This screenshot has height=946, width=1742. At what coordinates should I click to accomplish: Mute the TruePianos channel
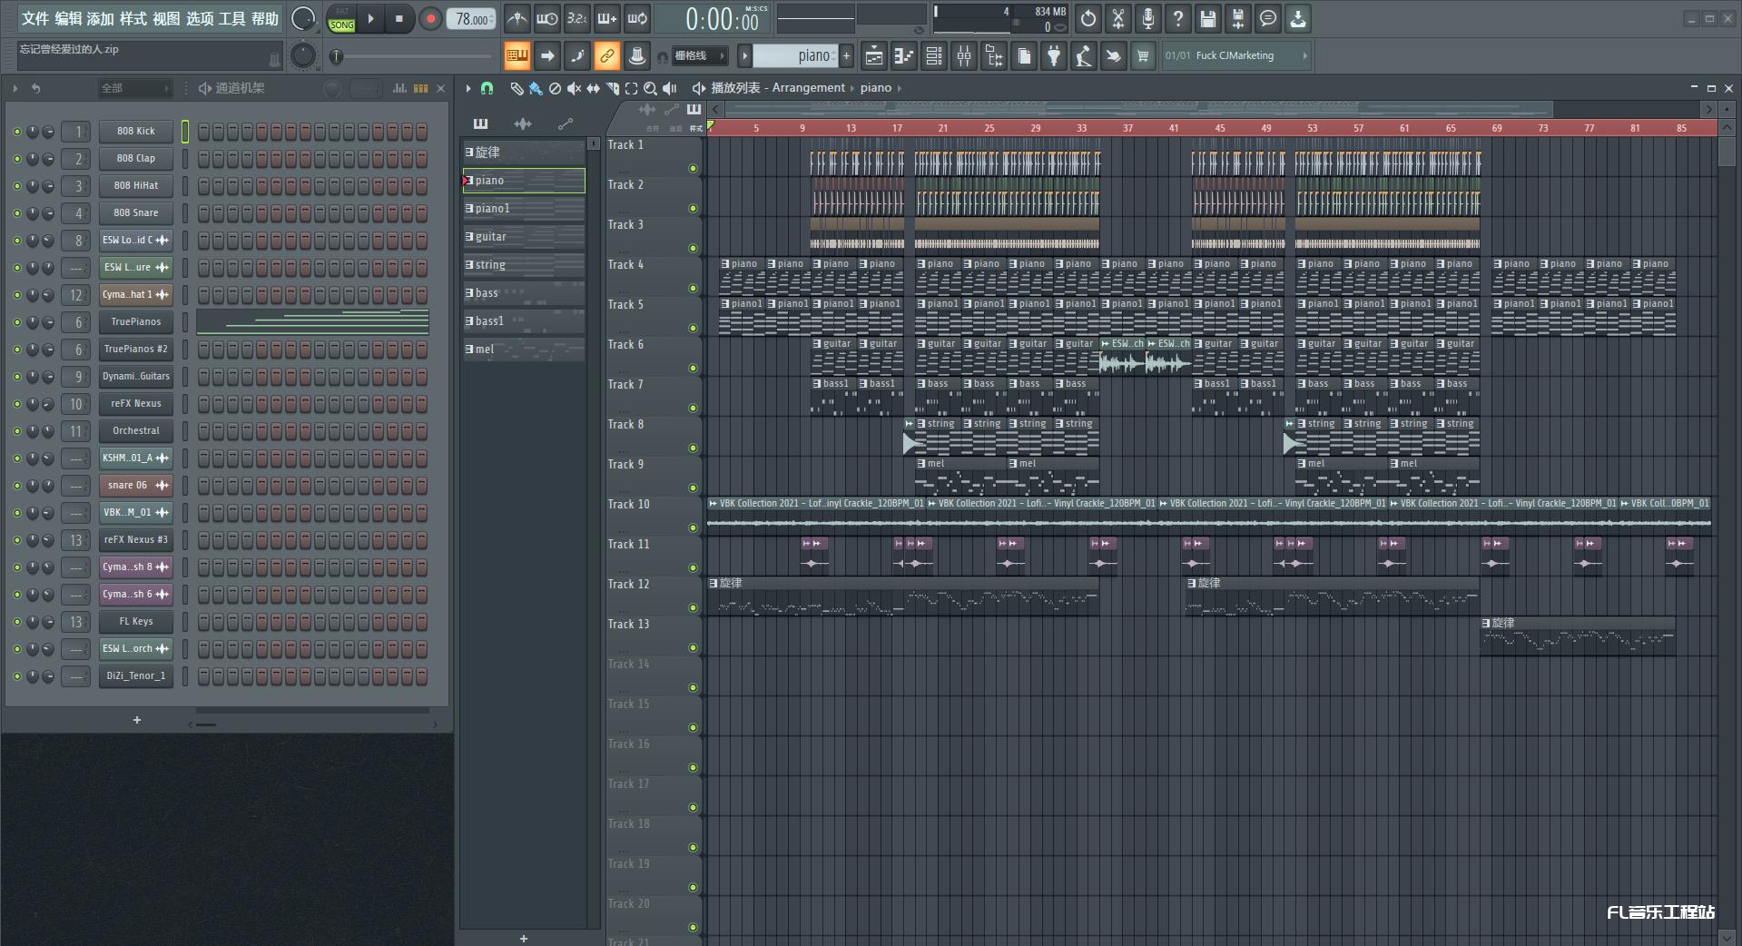(16, 322)
